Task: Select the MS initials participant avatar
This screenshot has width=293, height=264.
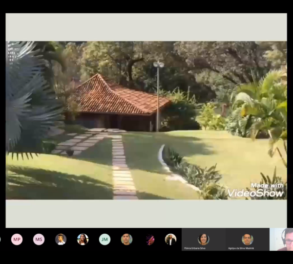Action: tap(39, 239)
